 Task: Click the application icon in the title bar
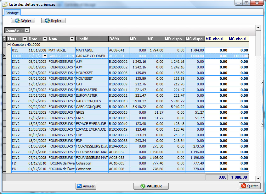(x=5, y=4)
